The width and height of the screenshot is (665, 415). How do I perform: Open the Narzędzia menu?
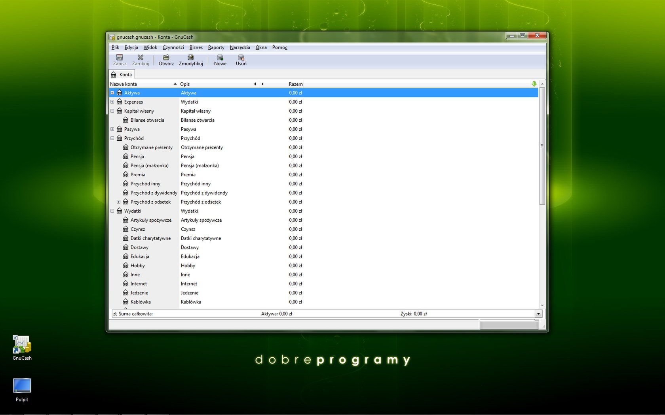240,47
